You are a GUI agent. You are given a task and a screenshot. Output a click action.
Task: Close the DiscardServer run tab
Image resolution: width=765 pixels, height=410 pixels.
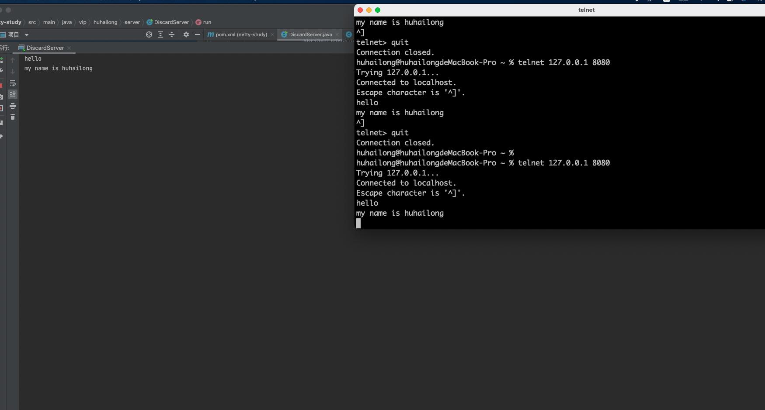click(69, 48)
